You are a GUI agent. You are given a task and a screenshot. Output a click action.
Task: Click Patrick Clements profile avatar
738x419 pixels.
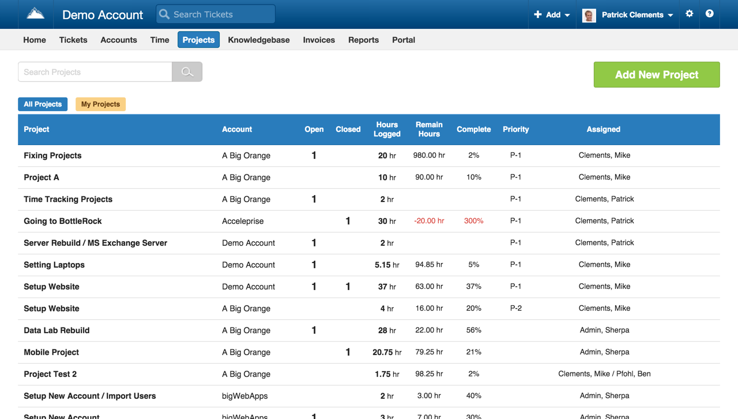pyautogui.click(x=589, y=15)
